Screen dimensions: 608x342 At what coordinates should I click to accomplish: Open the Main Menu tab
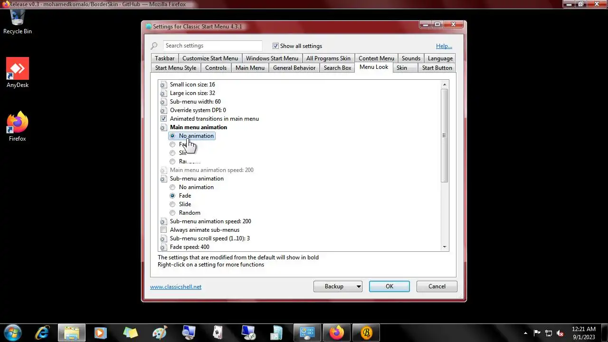click(x=250, y=68)
